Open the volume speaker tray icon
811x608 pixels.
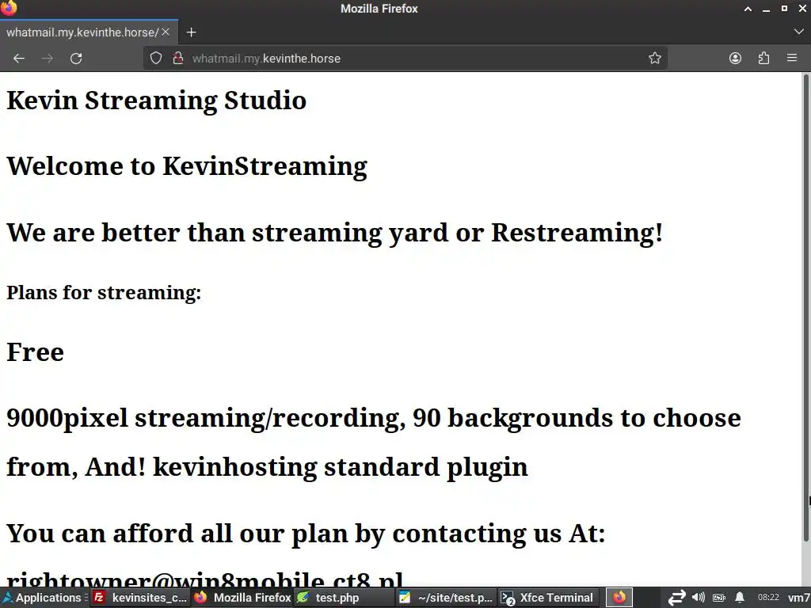[699, 598]
